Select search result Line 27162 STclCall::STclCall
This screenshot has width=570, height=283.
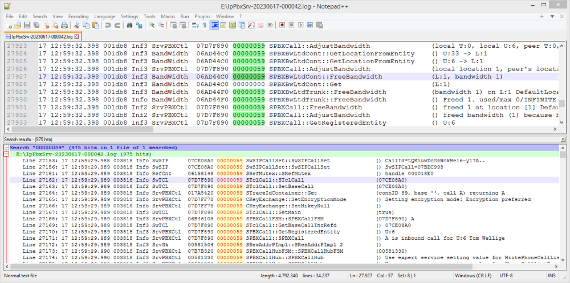[284, 180]
